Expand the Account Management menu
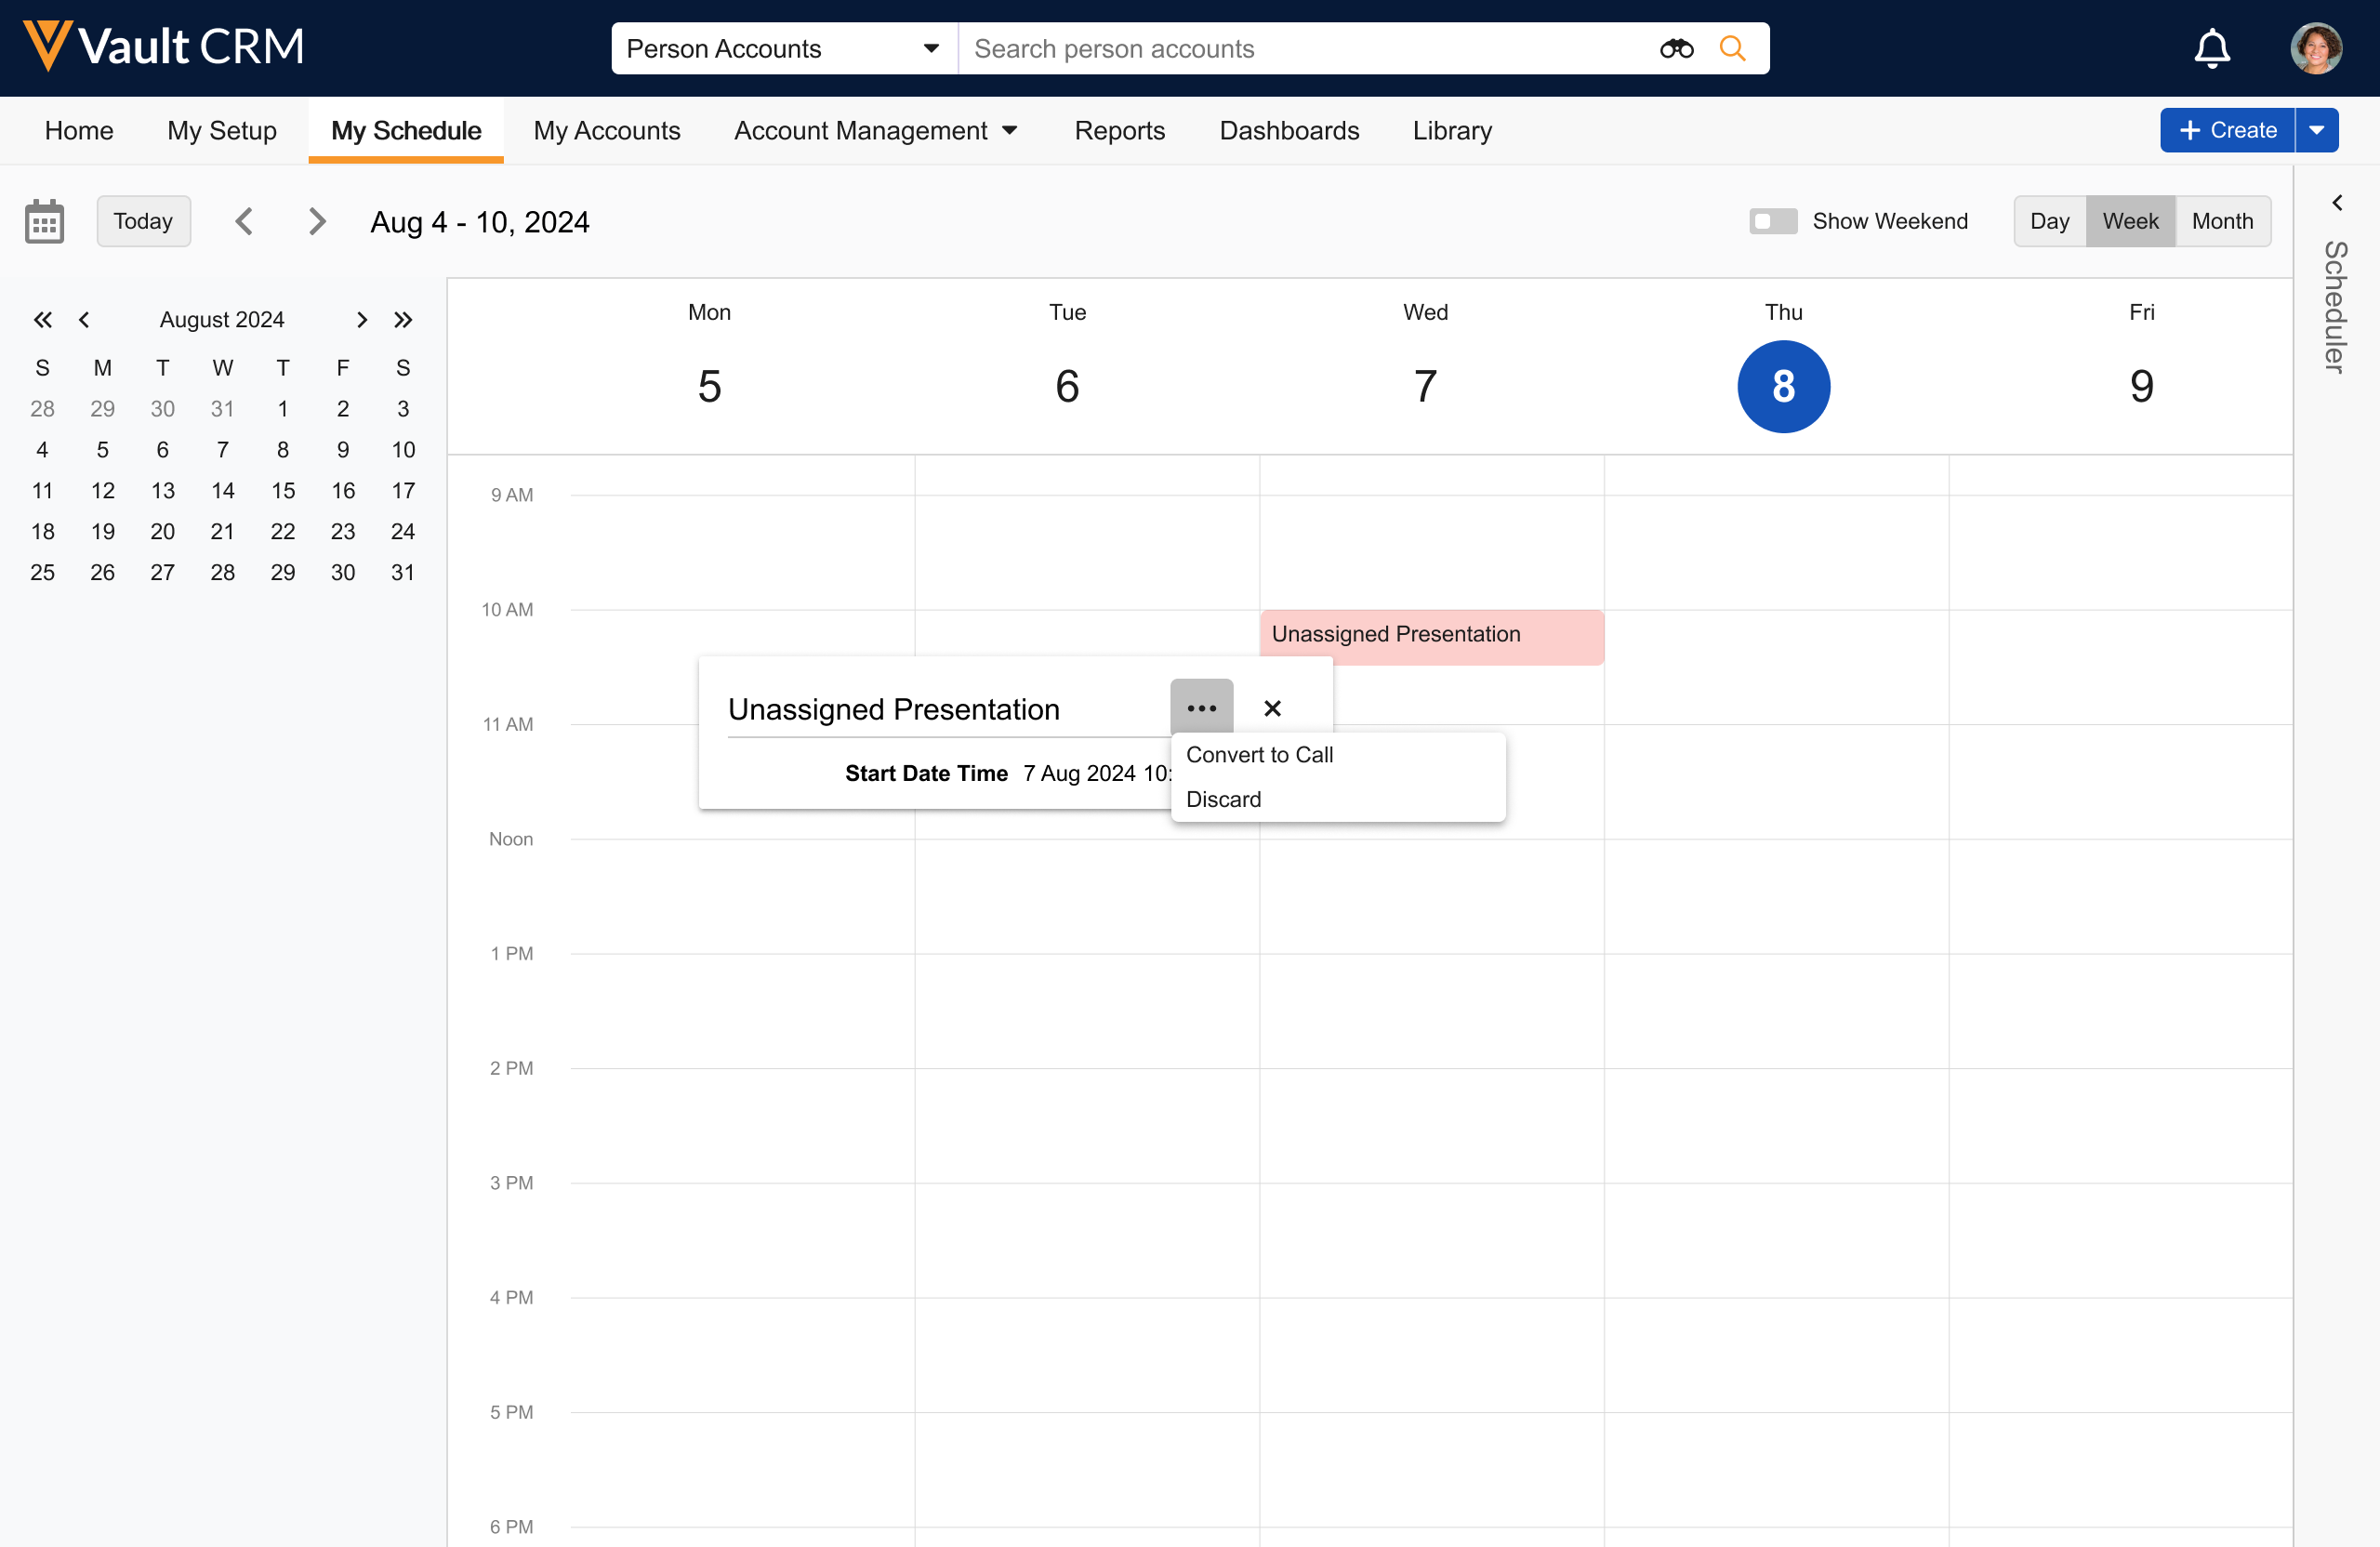Screen dimensions: 2380x1547 [876, 130]
